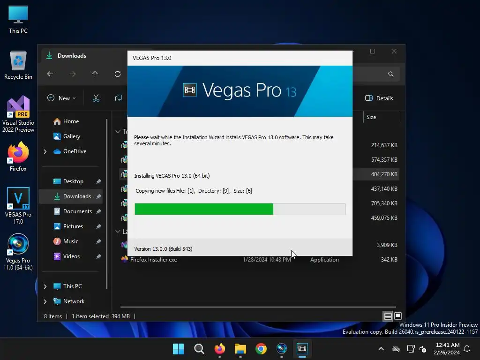The image size is (480, 360).
Task: Open Home in the navigation pane
Action: [x=71, y=121]
